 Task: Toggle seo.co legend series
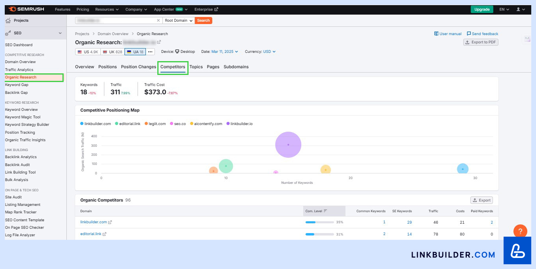[x=177, y=124]
